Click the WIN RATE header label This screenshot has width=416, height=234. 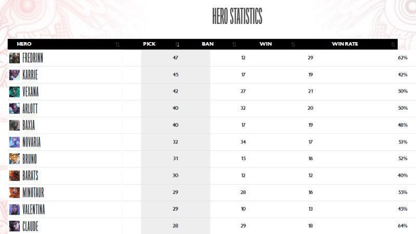tap(345, 44)
